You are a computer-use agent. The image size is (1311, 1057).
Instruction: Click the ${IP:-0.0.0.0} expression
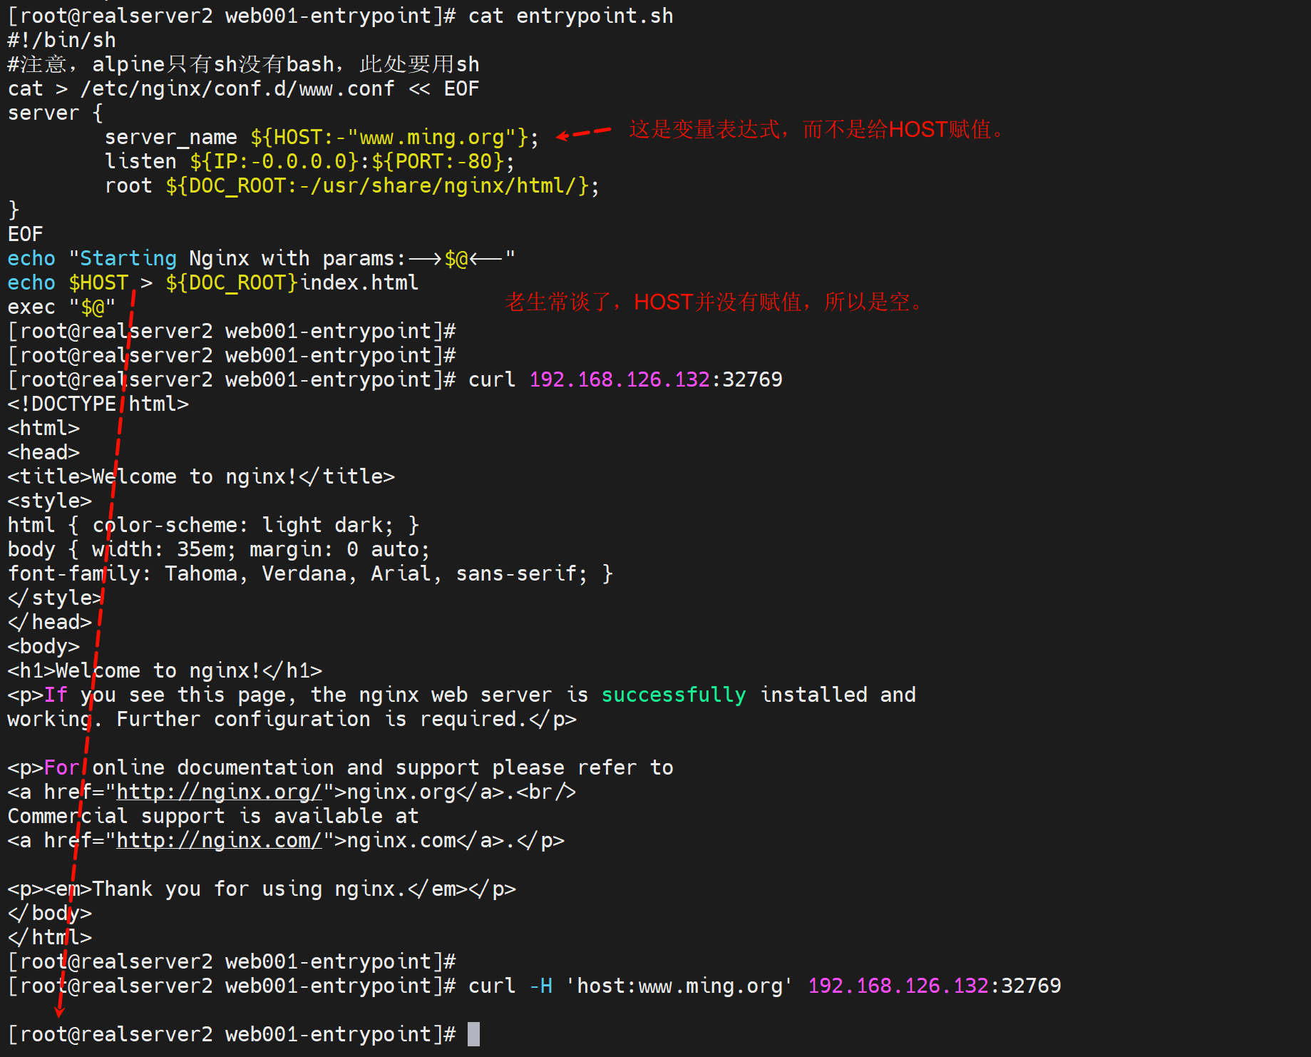274,161
